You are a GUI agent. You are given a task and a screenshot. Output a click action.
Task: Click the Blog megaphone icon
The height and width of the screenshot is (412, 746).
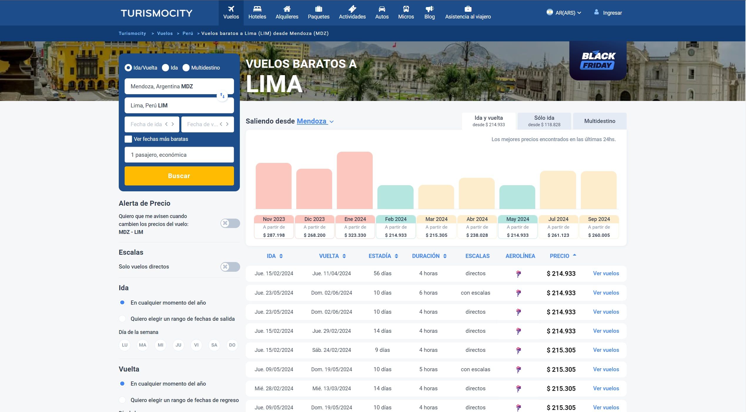(x=429, y=9)
